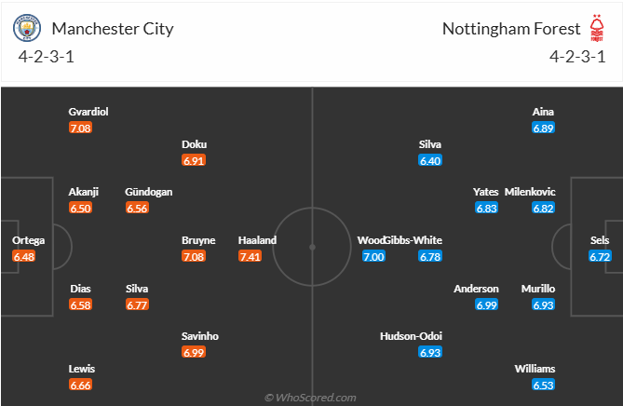Select Gündogan's 6.56 rating badge
623x406 pixels.
137,208
